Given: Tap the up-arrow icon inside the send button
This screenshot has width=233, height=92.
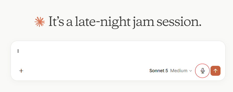Looking at the screenshot, I should 215,71.
